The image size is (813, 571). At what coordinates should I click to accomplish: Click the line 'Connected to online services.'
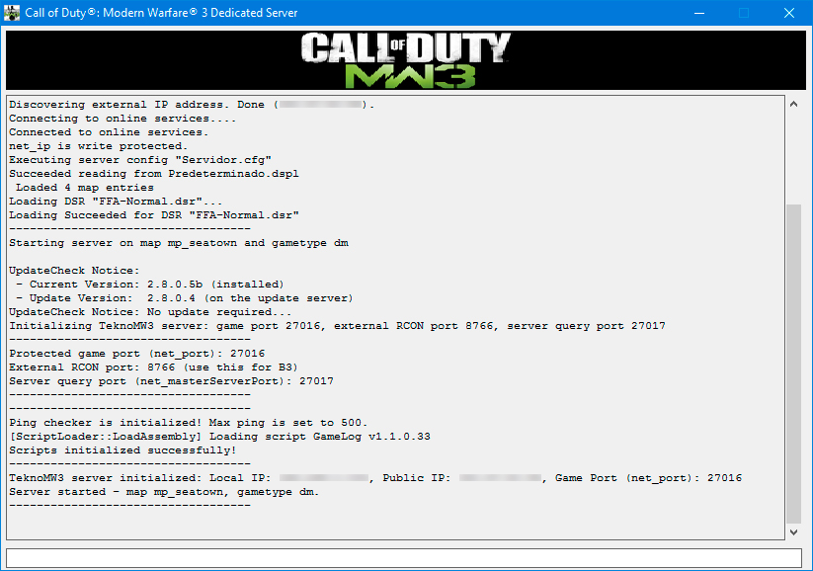pyautogui.click(x=109, y=132)
